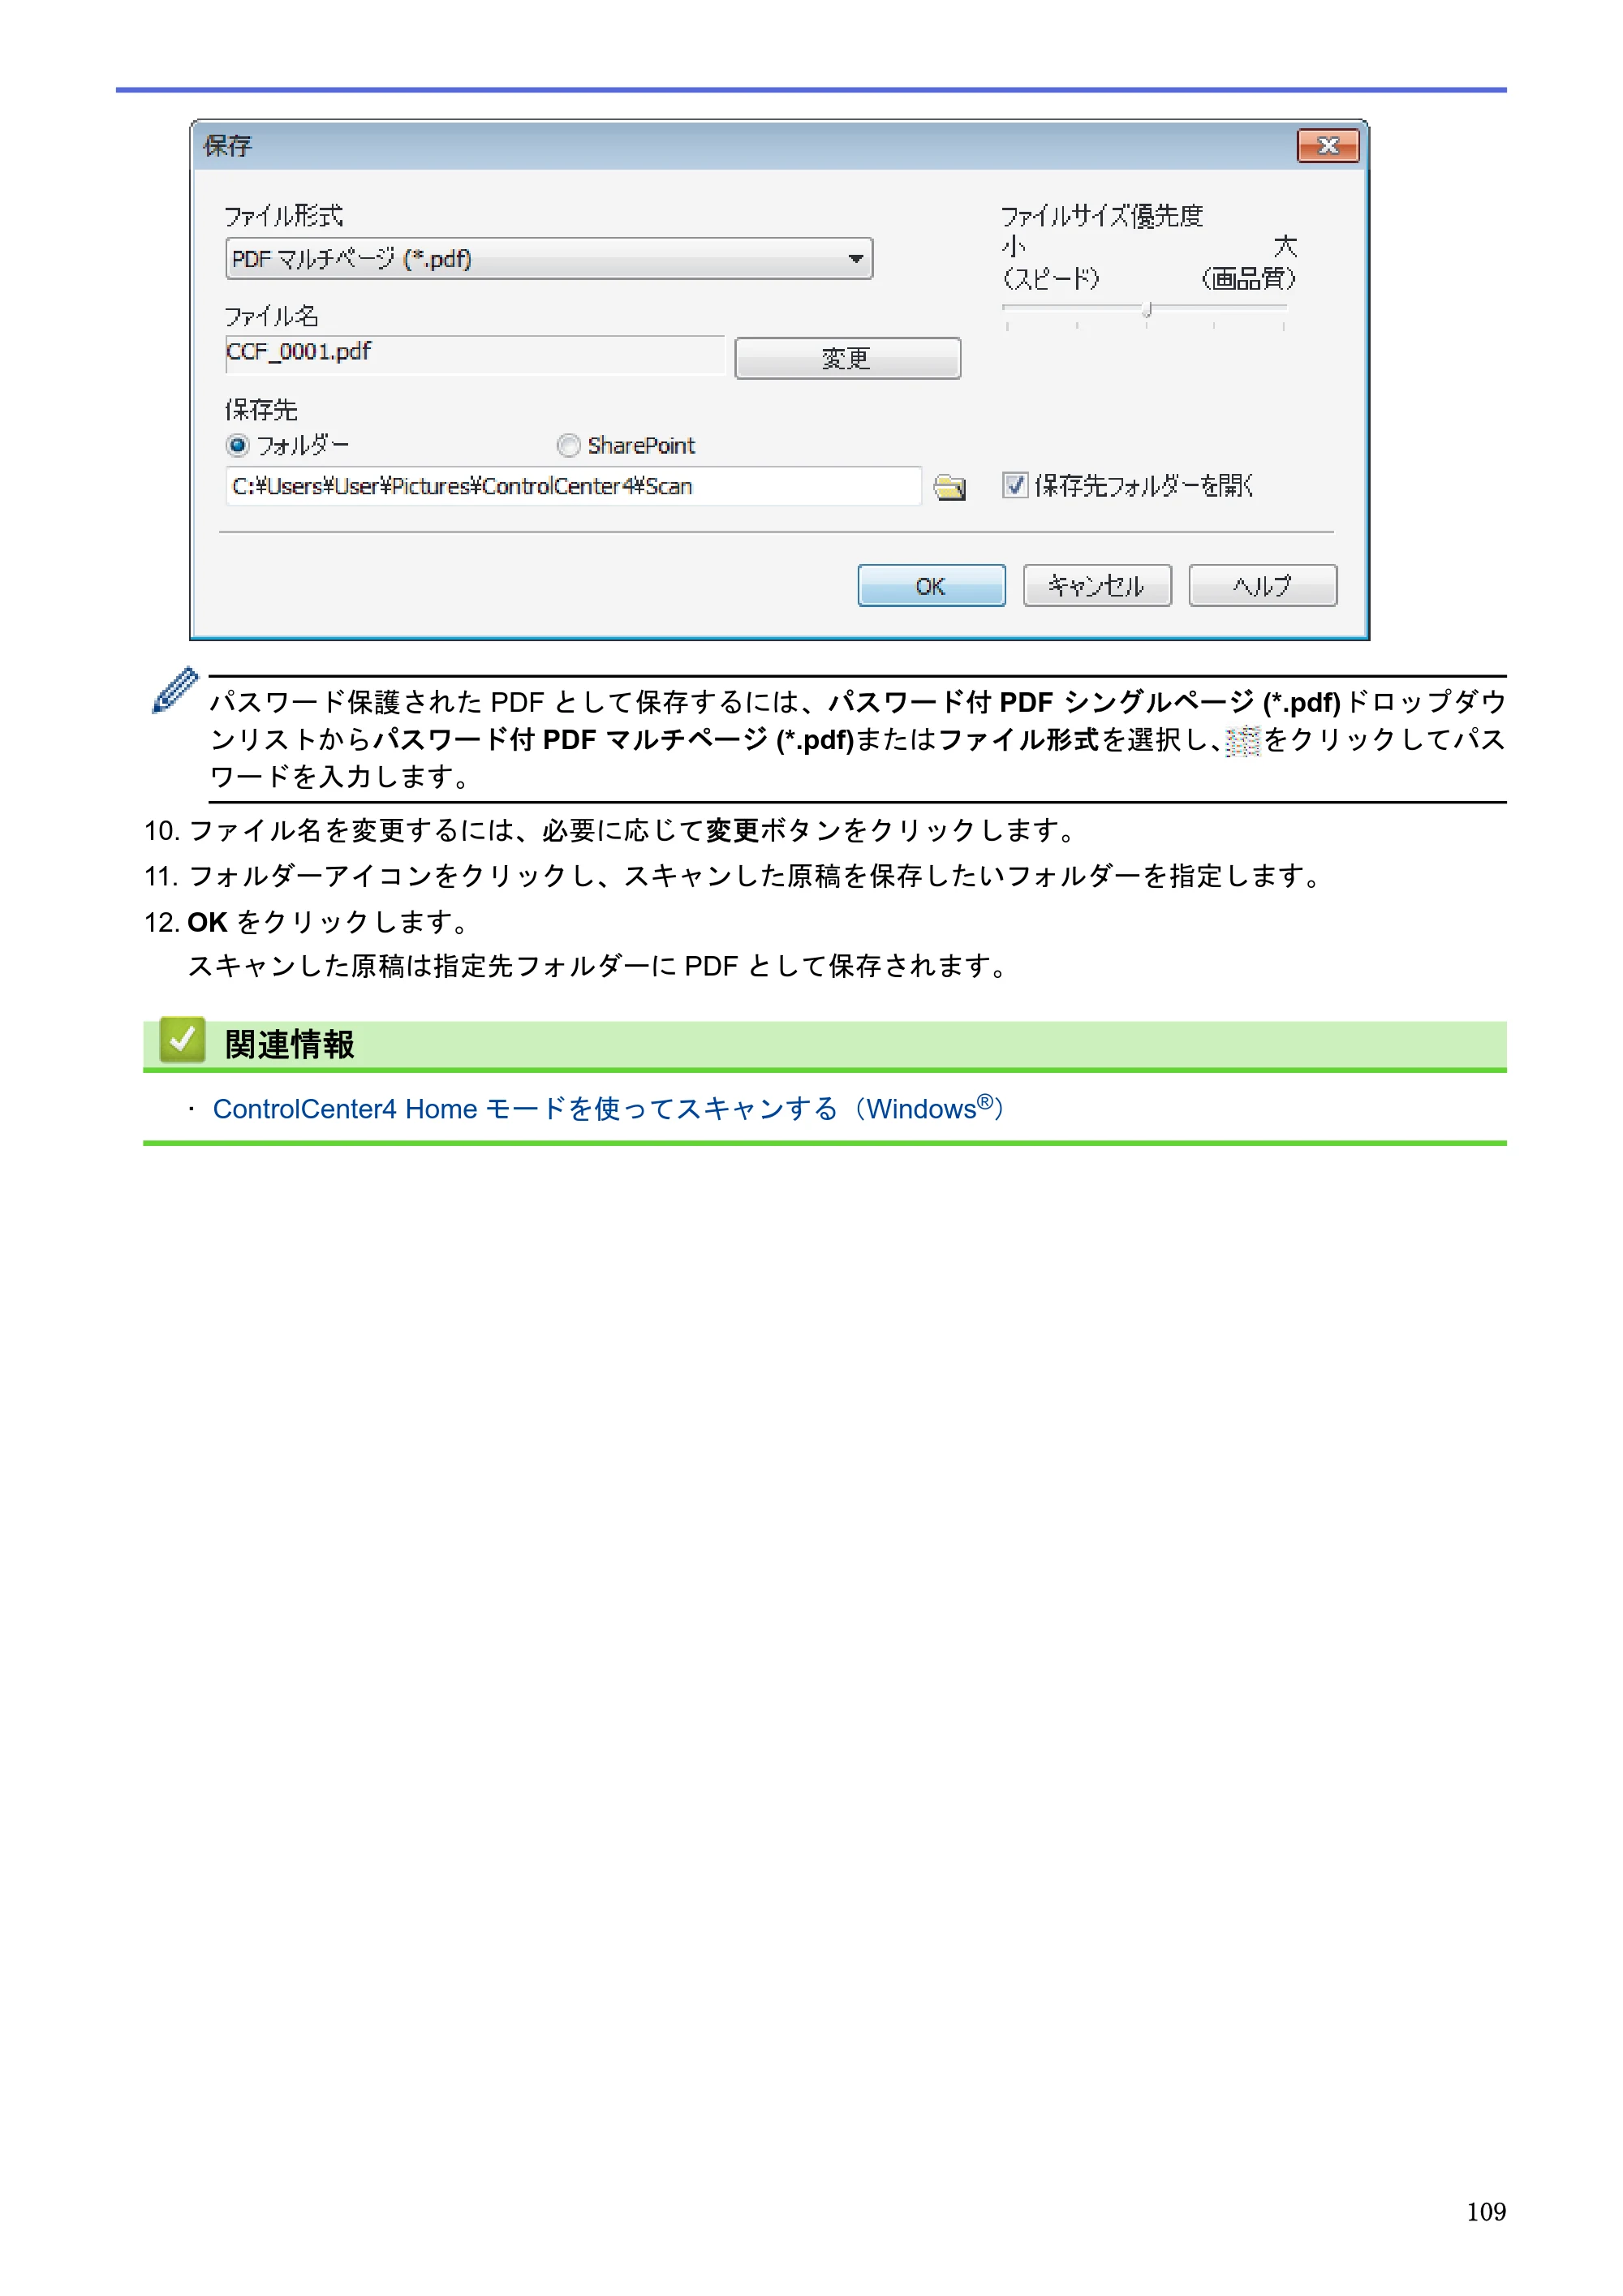Image resolution: width=1623 pixels, height=2296 pixels.
Task: Click the page number 109
Action: pos(1486,2212)
